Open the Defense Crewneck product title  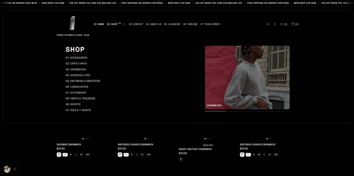pyautogui.click(x=69, y=144)
